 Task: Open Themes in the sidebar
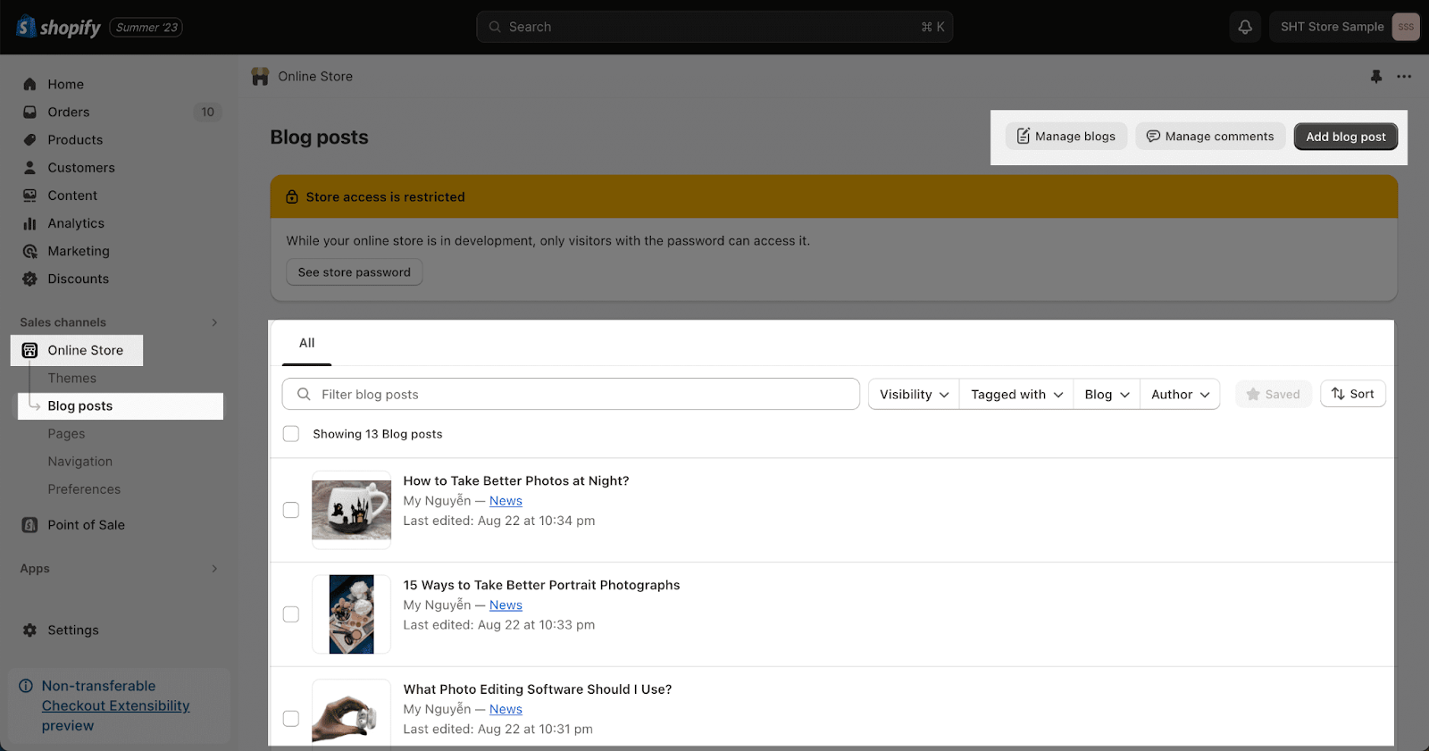[72, 378]
